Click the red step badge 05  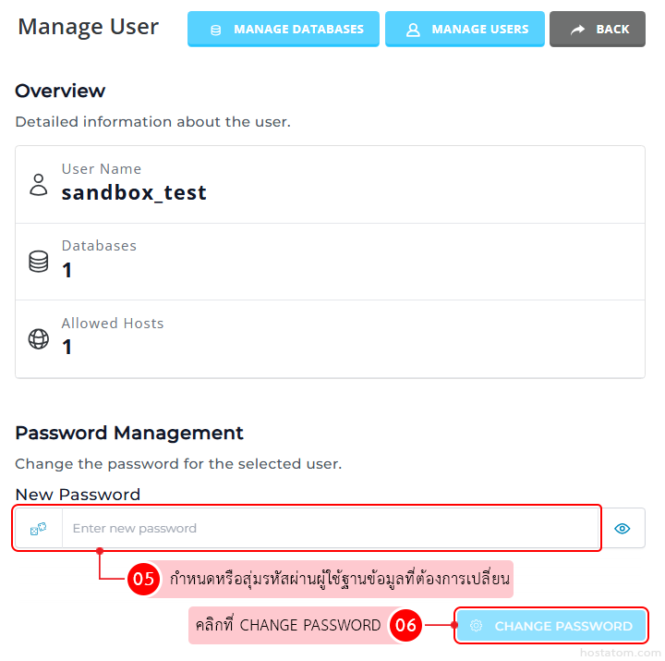143,580
